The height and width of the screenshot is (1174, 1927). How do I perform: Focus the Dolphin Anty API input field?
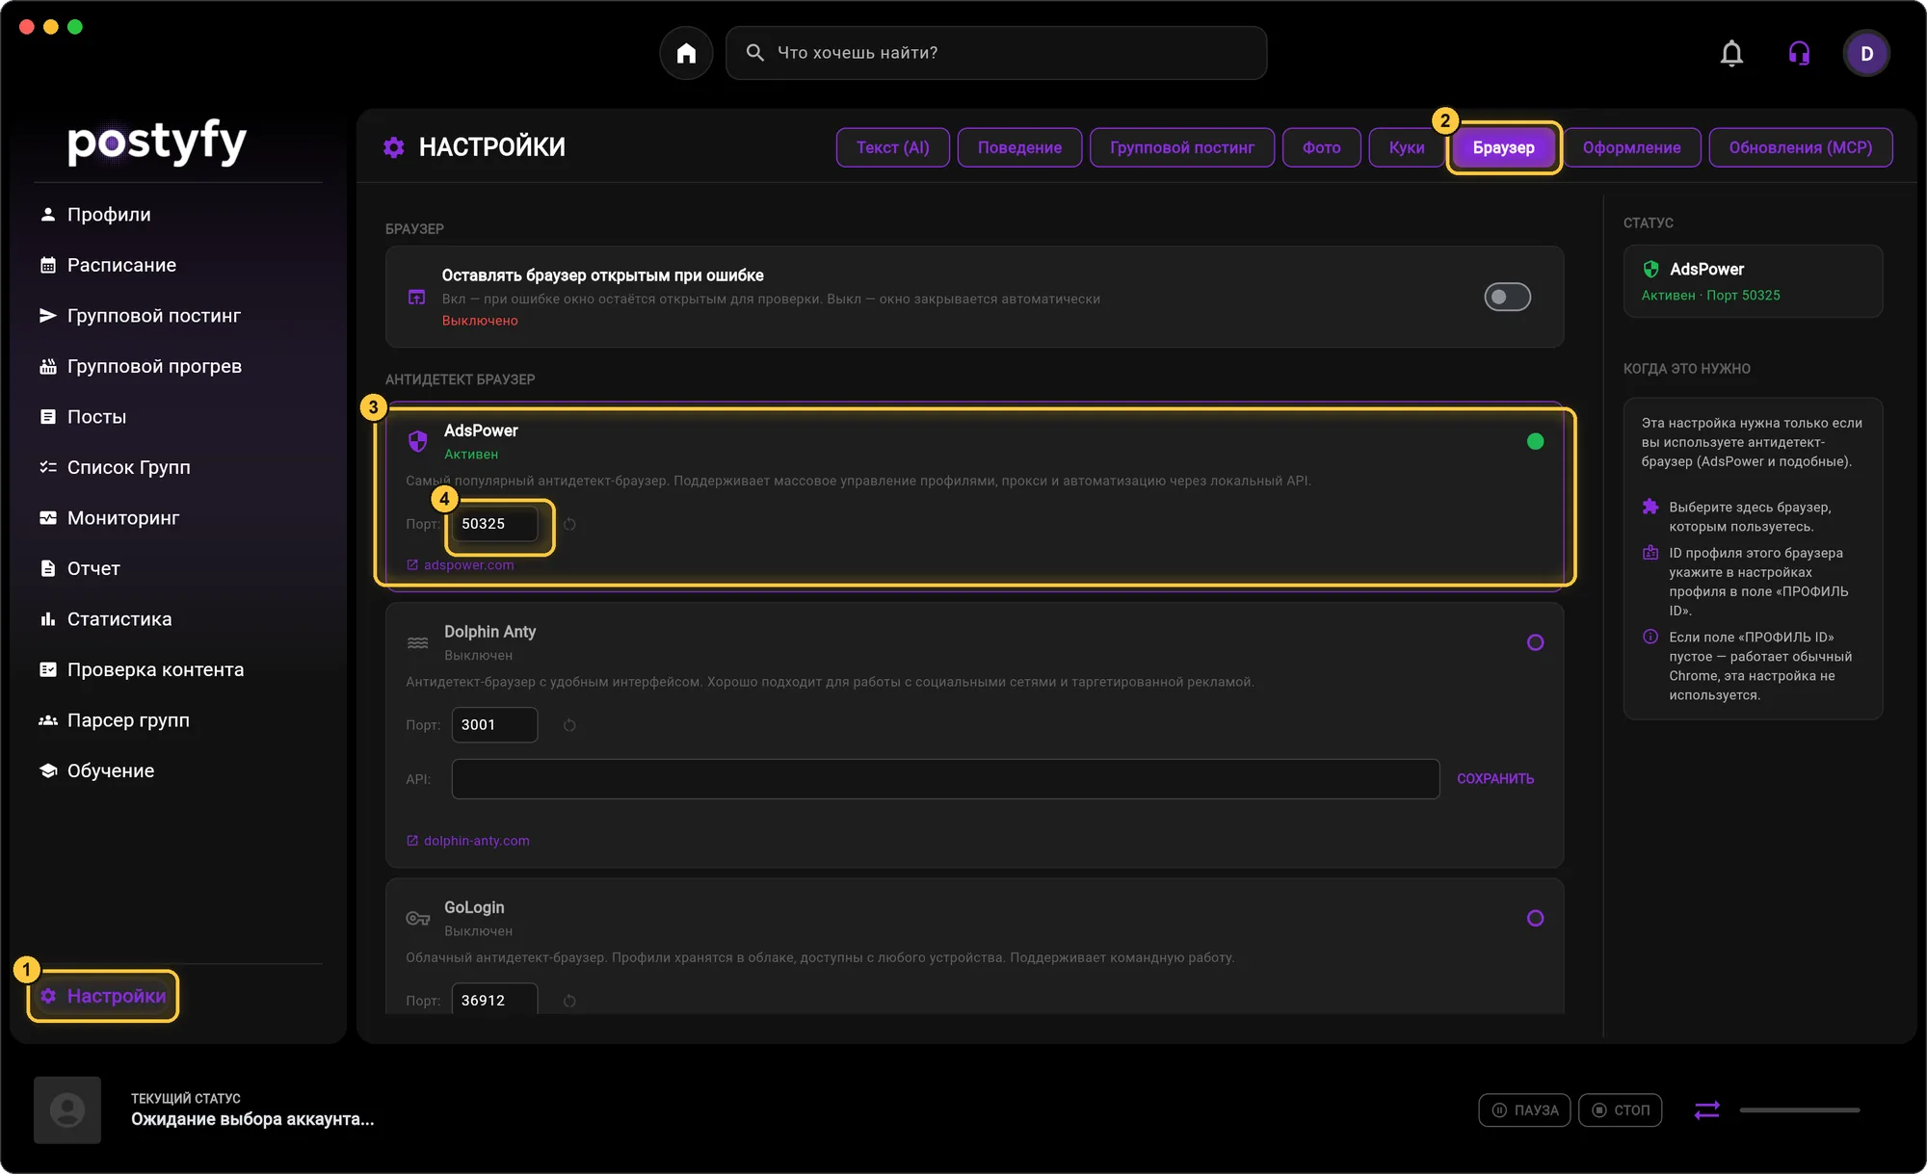pyautogui.click(x=945, y=779)
